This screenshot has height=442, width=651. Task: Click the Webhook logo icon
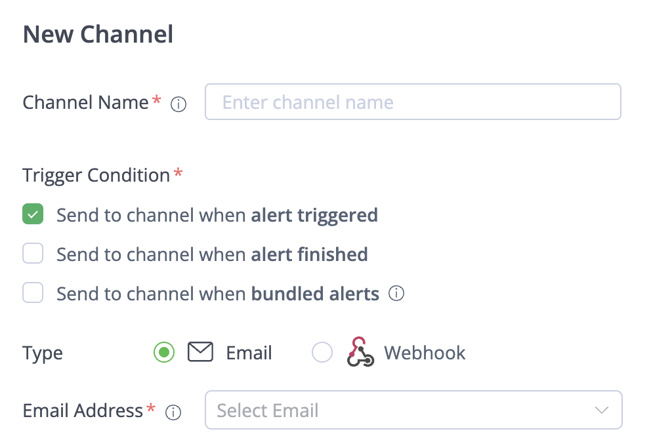tap(360, 352)
